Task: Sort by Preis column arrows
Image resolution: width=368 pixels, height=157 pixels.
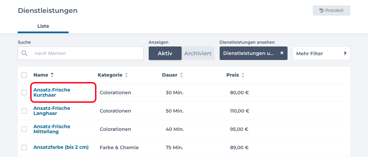Action: tap(243, 75)
